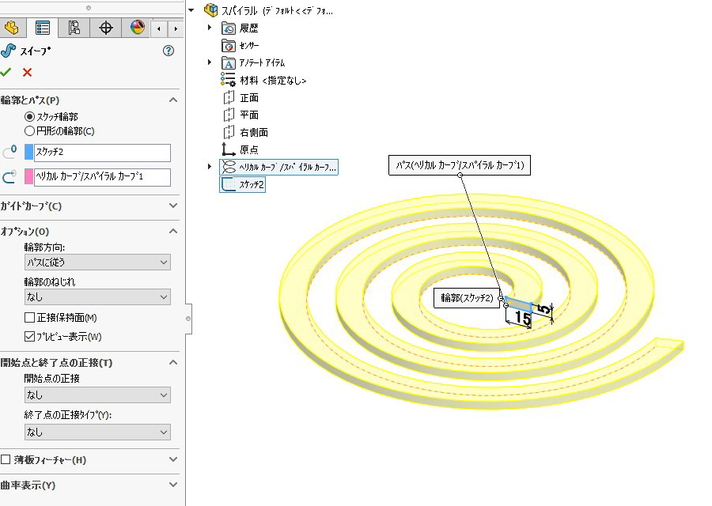Expand the 履歴 node in the tree
Image resolution: width=712 pixels, height=506 pixels.
click(210, 28)
